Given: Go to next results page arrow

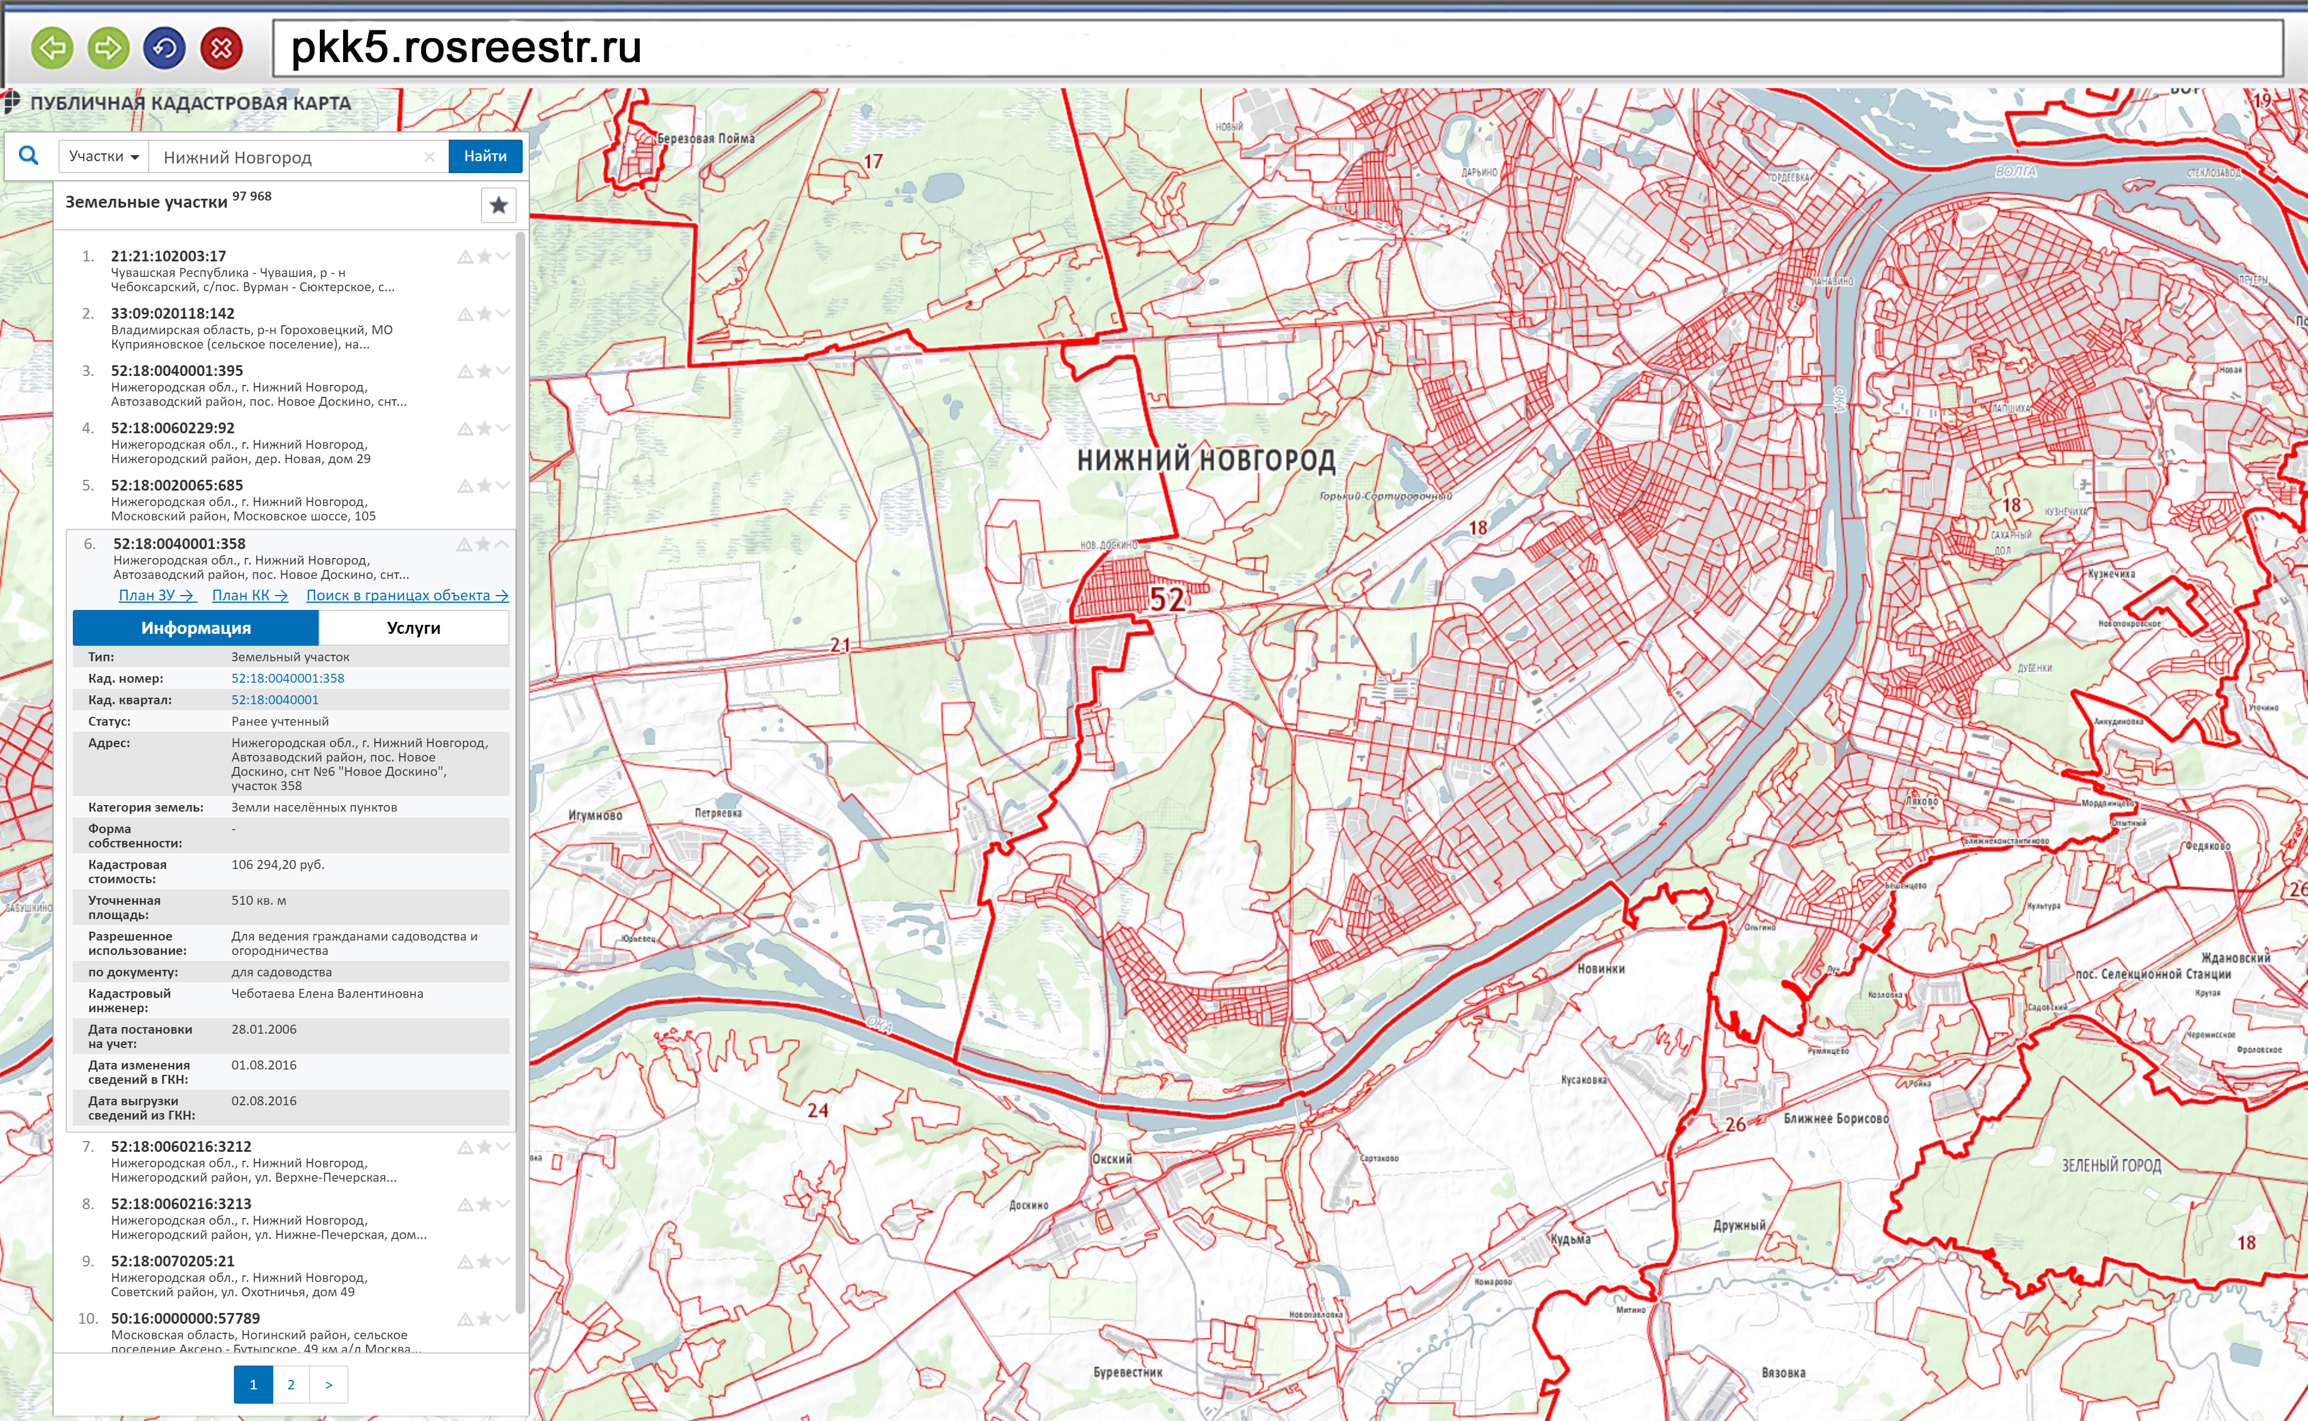Looking at the screenshot, I should click(x=329, y=1385).
